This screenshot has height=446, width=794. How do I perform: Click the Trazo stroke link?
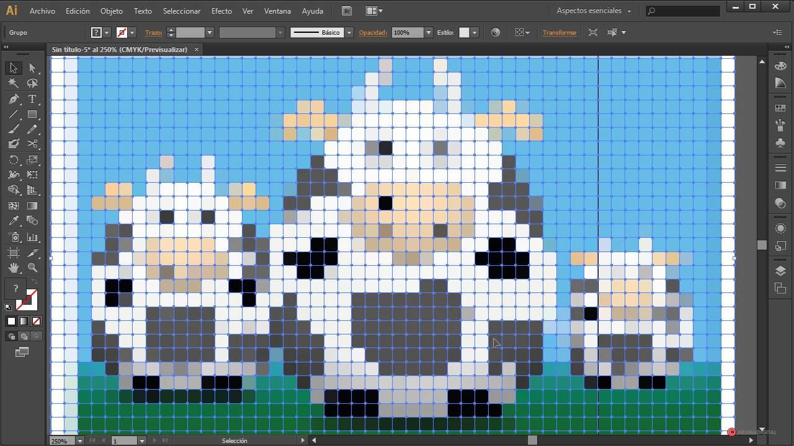point(153,32)
